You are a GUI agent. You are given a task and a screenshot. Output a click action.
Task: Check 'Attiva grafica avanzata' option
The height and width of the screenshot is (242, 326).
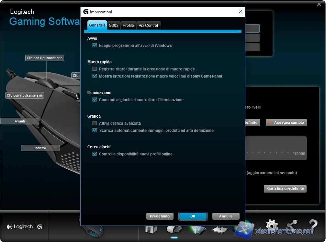tap(95, 123)
